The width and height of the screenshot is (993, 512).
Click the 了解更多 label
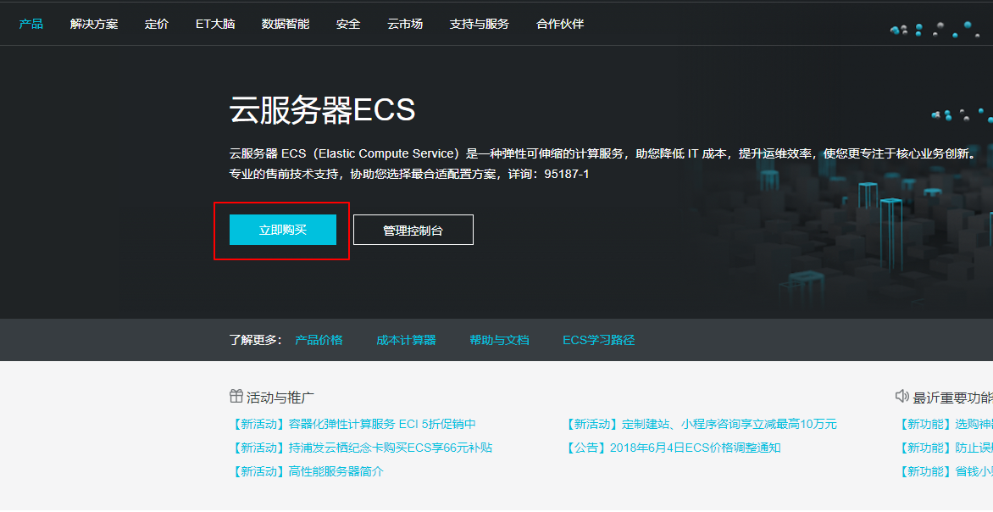point(255,340)
